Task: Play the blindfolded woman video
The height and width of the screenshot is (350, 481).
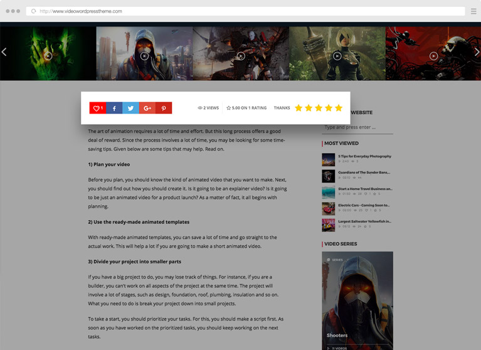Action: (x=337, y=56)
